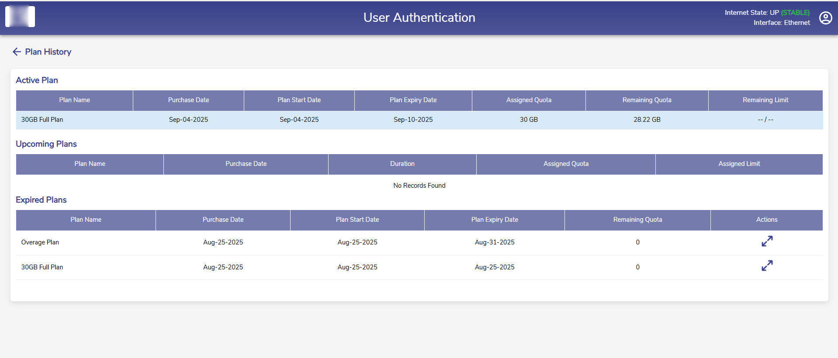
Task: Click the STABLE internet state indicator
Action: [795, 13]
